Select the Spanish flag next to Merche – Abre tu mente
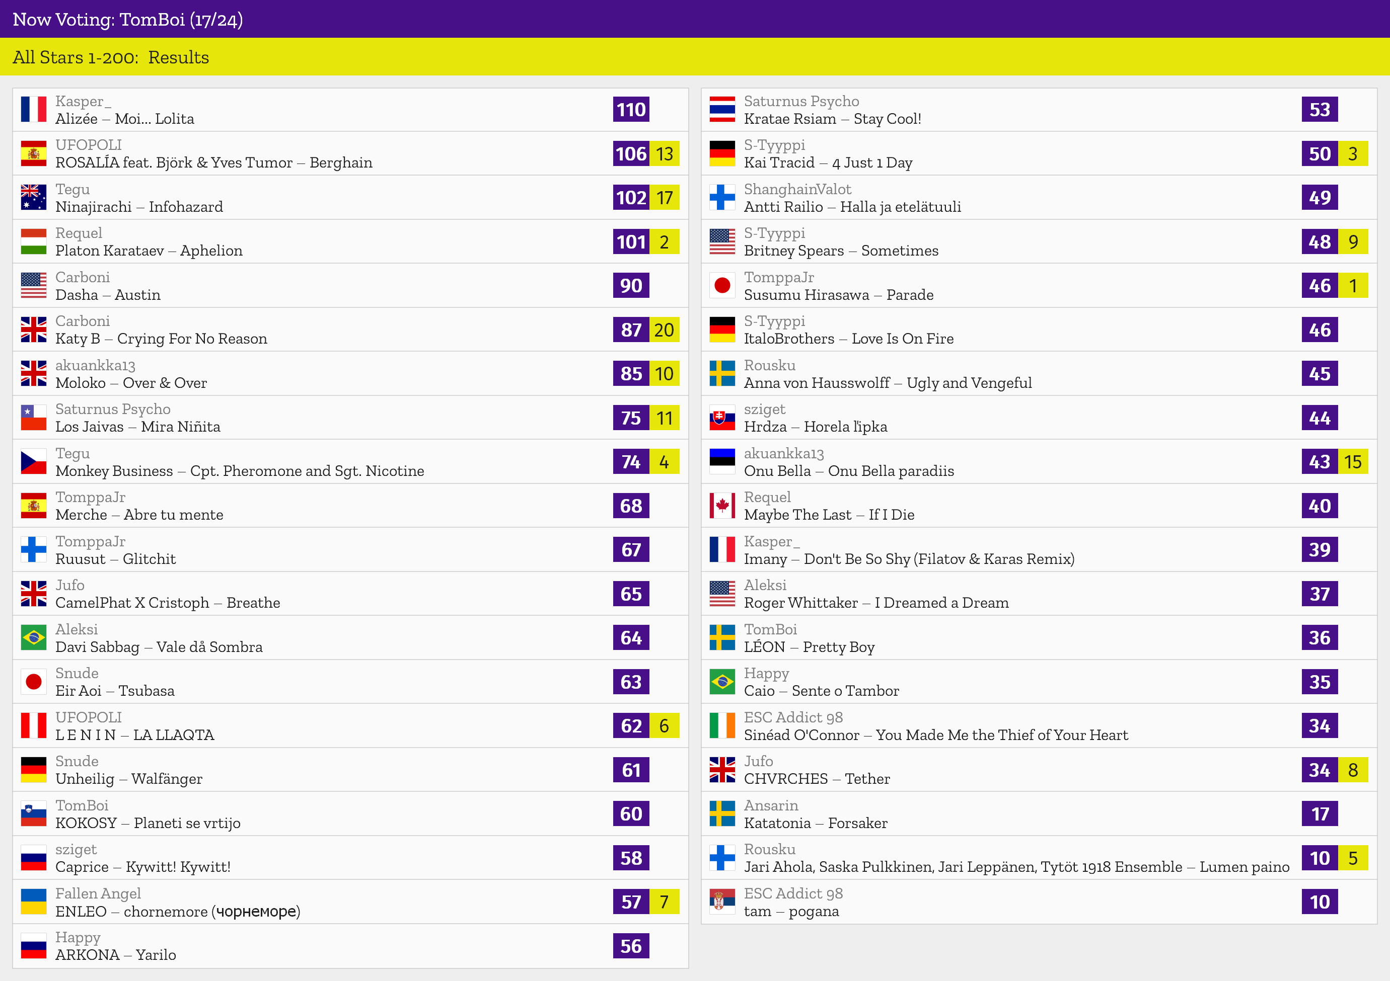 coord(33,506)
